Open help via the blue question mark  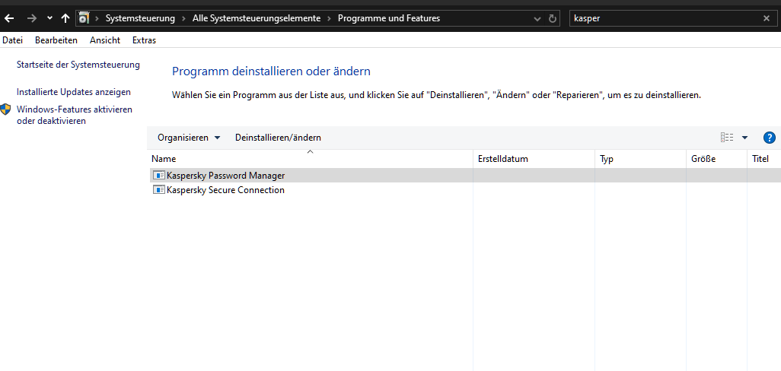pos(769,138)
